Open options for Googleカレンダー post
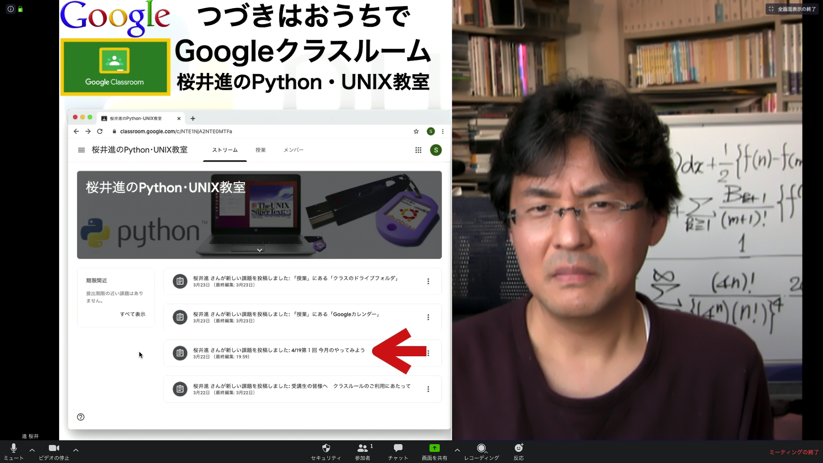 coord(428,317)
